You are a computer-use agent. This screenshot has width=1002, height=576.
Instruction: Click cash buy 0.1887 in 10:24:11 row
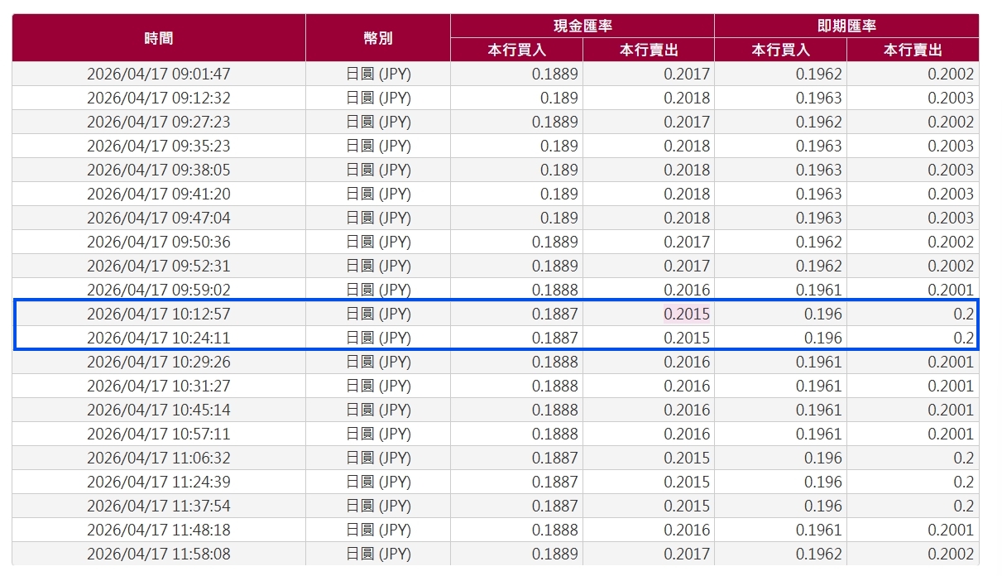(x=555, y=338)
